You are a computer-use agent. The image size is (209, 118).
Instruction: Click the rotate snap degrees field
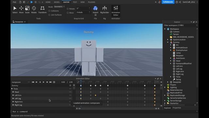[x=83, y=8]
